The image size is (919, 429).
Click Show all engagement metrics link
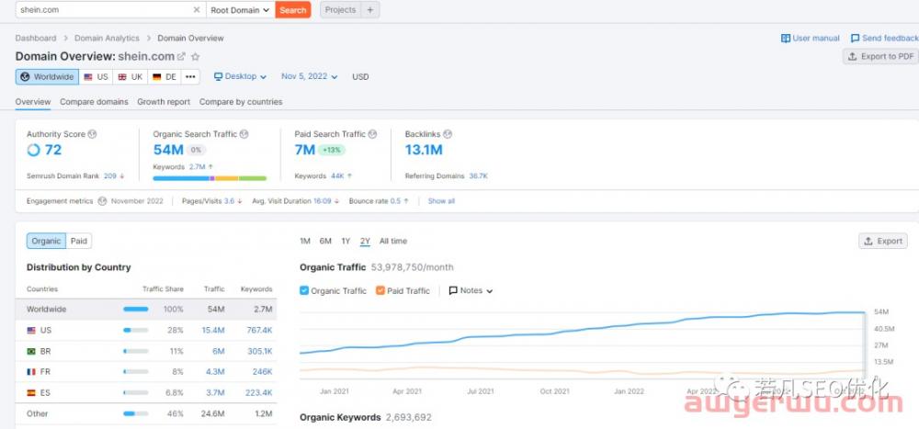(441, 201)
